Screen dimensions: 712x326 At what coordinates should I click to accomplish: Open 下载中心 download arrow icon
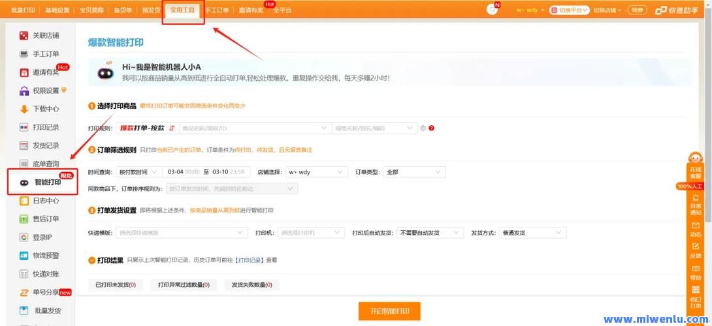[x=24, y=110]
